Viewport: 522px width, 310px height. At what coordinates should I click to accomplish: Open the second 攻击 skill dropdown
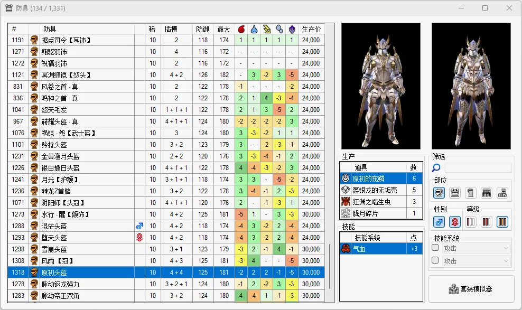pos(477,261)
